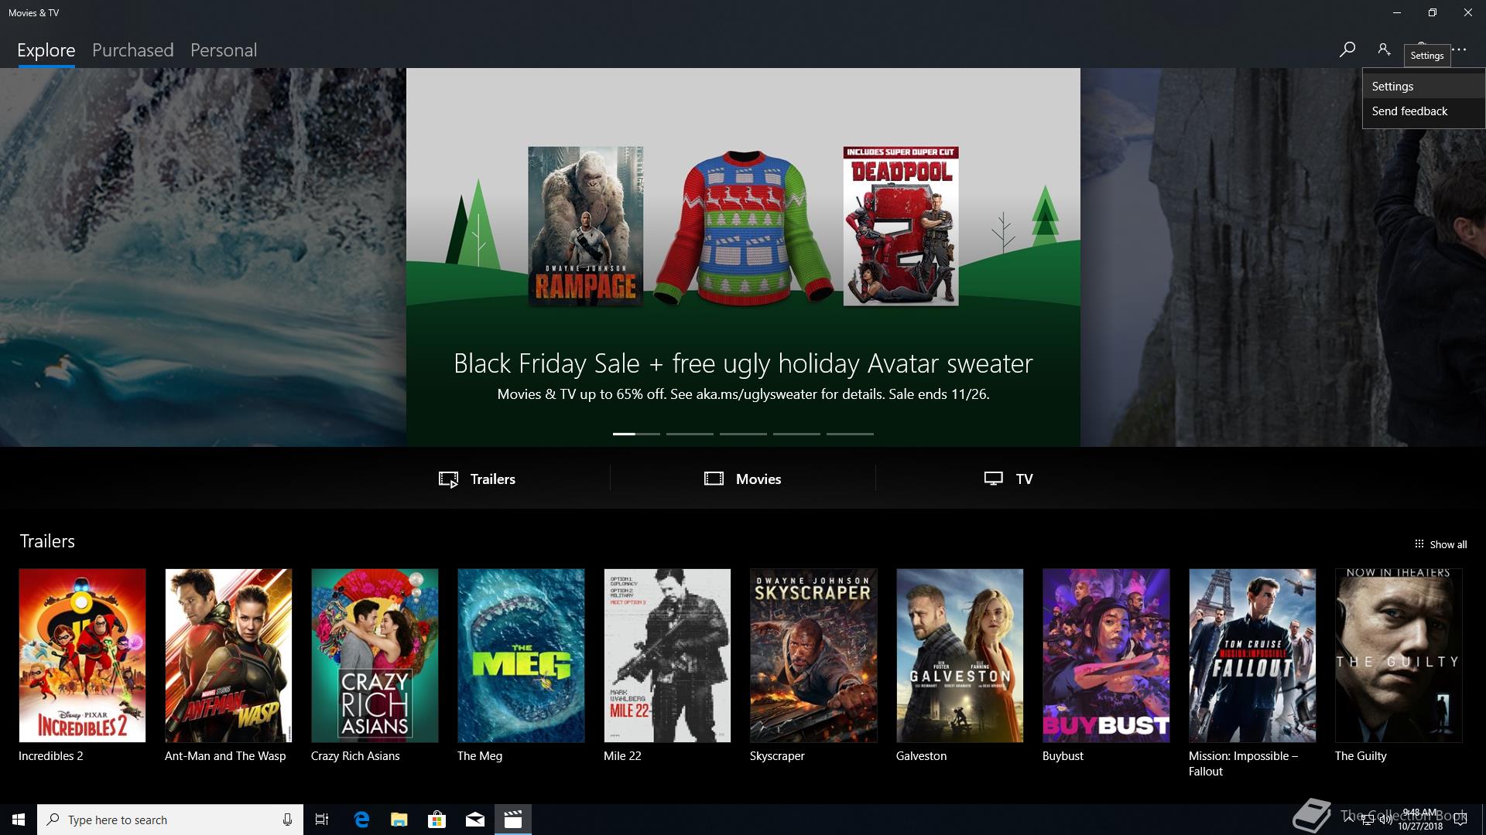Image resolution: width=1486 pixels, height=835 pixels.
Task: Click the Trailers section heading
Action: (47, 541)
